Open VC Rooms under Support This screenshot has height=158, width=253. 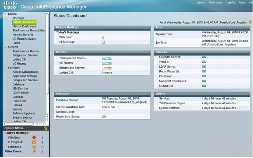[19, 64]
